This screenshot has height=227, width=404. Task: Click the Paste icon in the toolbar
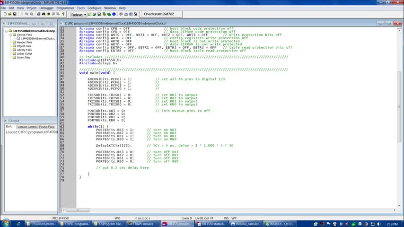pos(31,14)
